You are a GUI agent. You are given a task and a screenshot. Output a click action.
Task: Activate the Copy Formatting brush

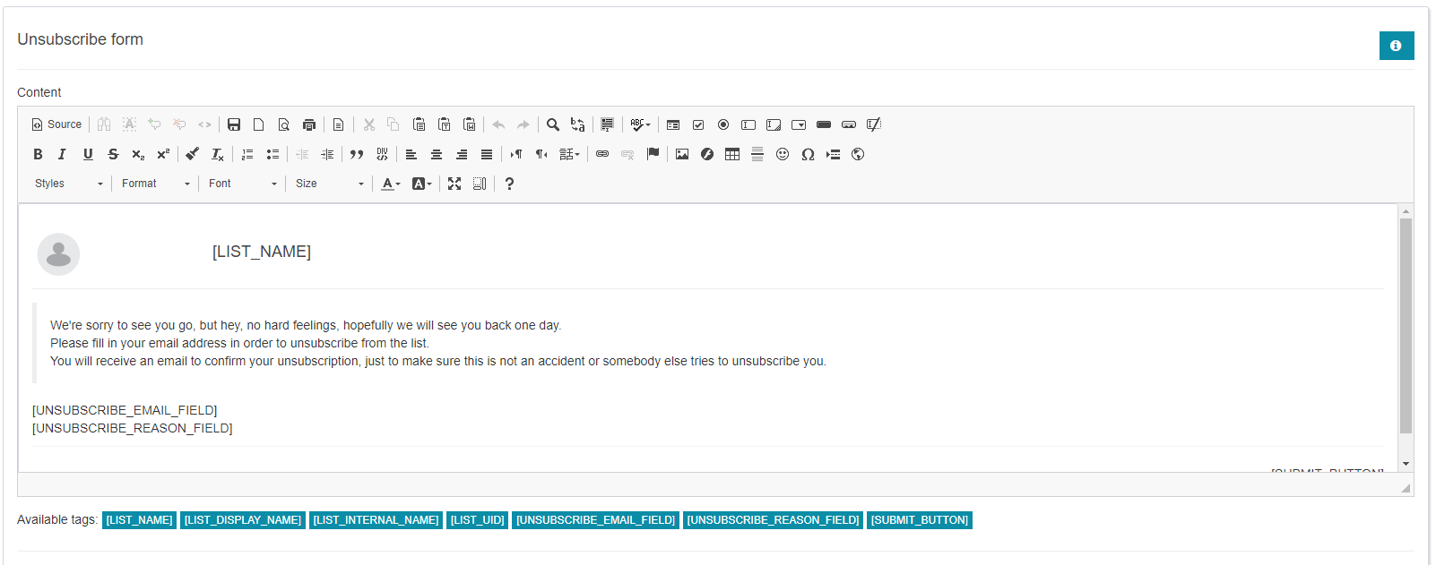[x=192, y=154]
